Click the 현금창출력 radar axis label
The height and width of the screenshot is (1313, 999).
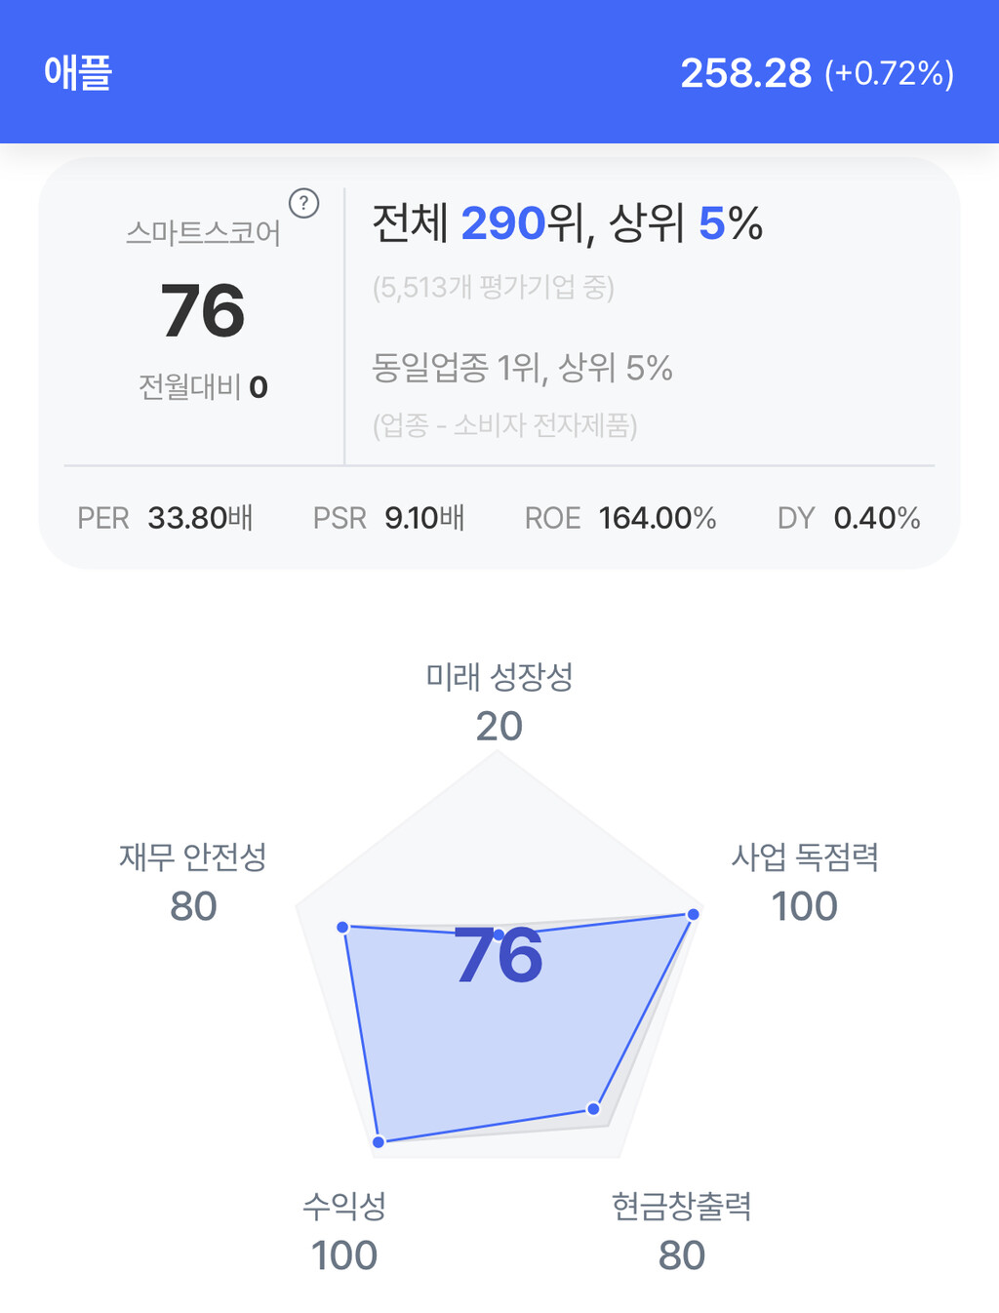click(681, 1207)
